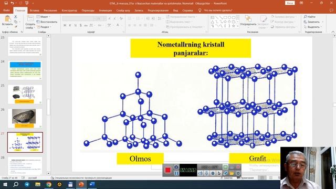Click the Copy icon in clipboard group
Viewport: 336px width, 189px height.
point(16,22)
